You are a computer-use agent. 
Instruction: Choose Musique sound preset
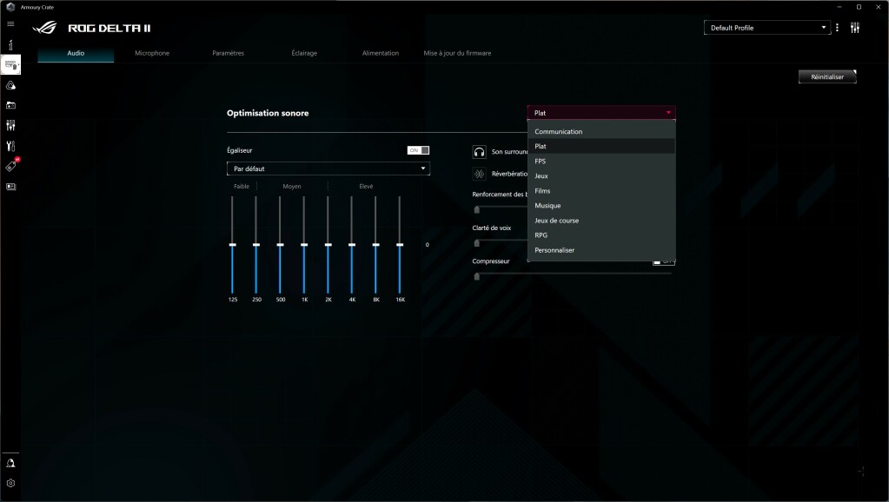point(601,206)
